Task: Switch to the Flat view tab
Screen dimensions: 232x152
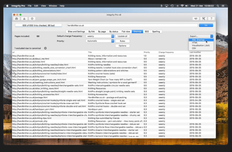Action: [126, 32]
